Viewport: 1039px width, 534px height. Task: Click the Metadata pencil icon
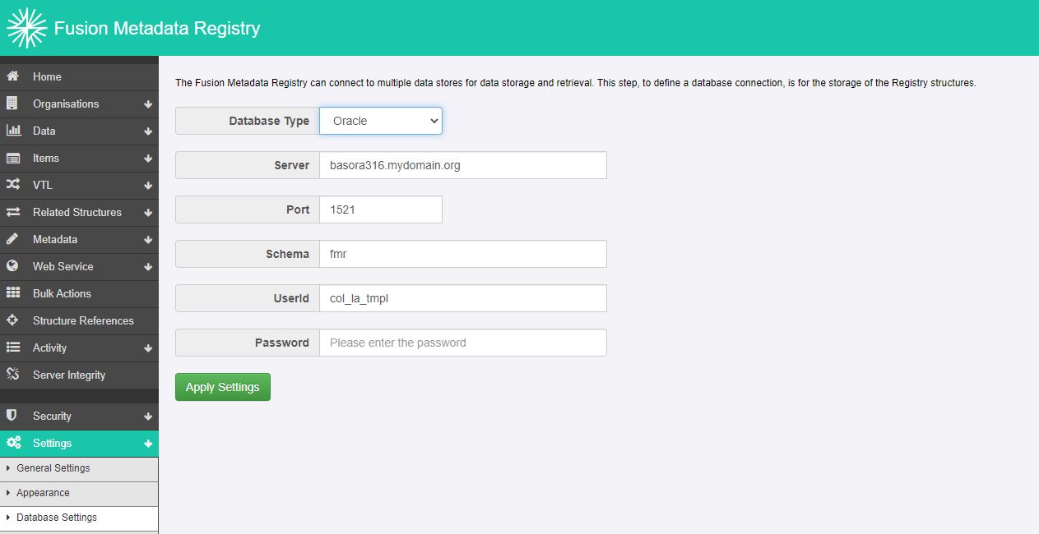[12, 239]
